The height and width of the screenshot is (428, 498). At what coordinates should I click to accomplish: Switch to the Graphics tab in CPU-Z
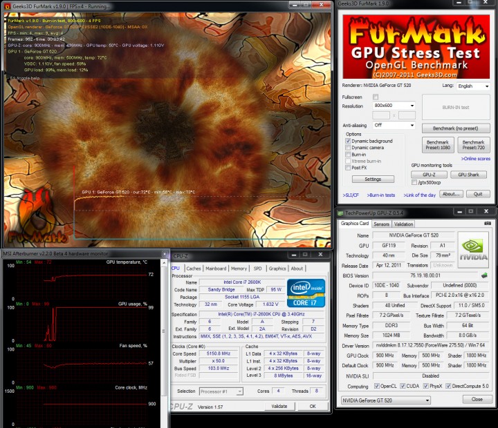277,269
